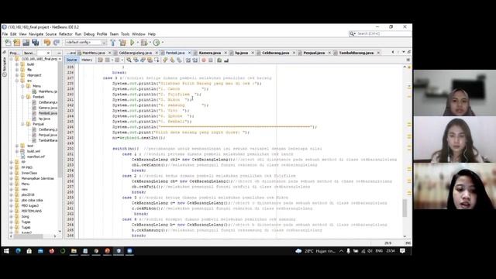Close the hp.java tab
Screen dimensions: 496x279
[x=253, y=53]
